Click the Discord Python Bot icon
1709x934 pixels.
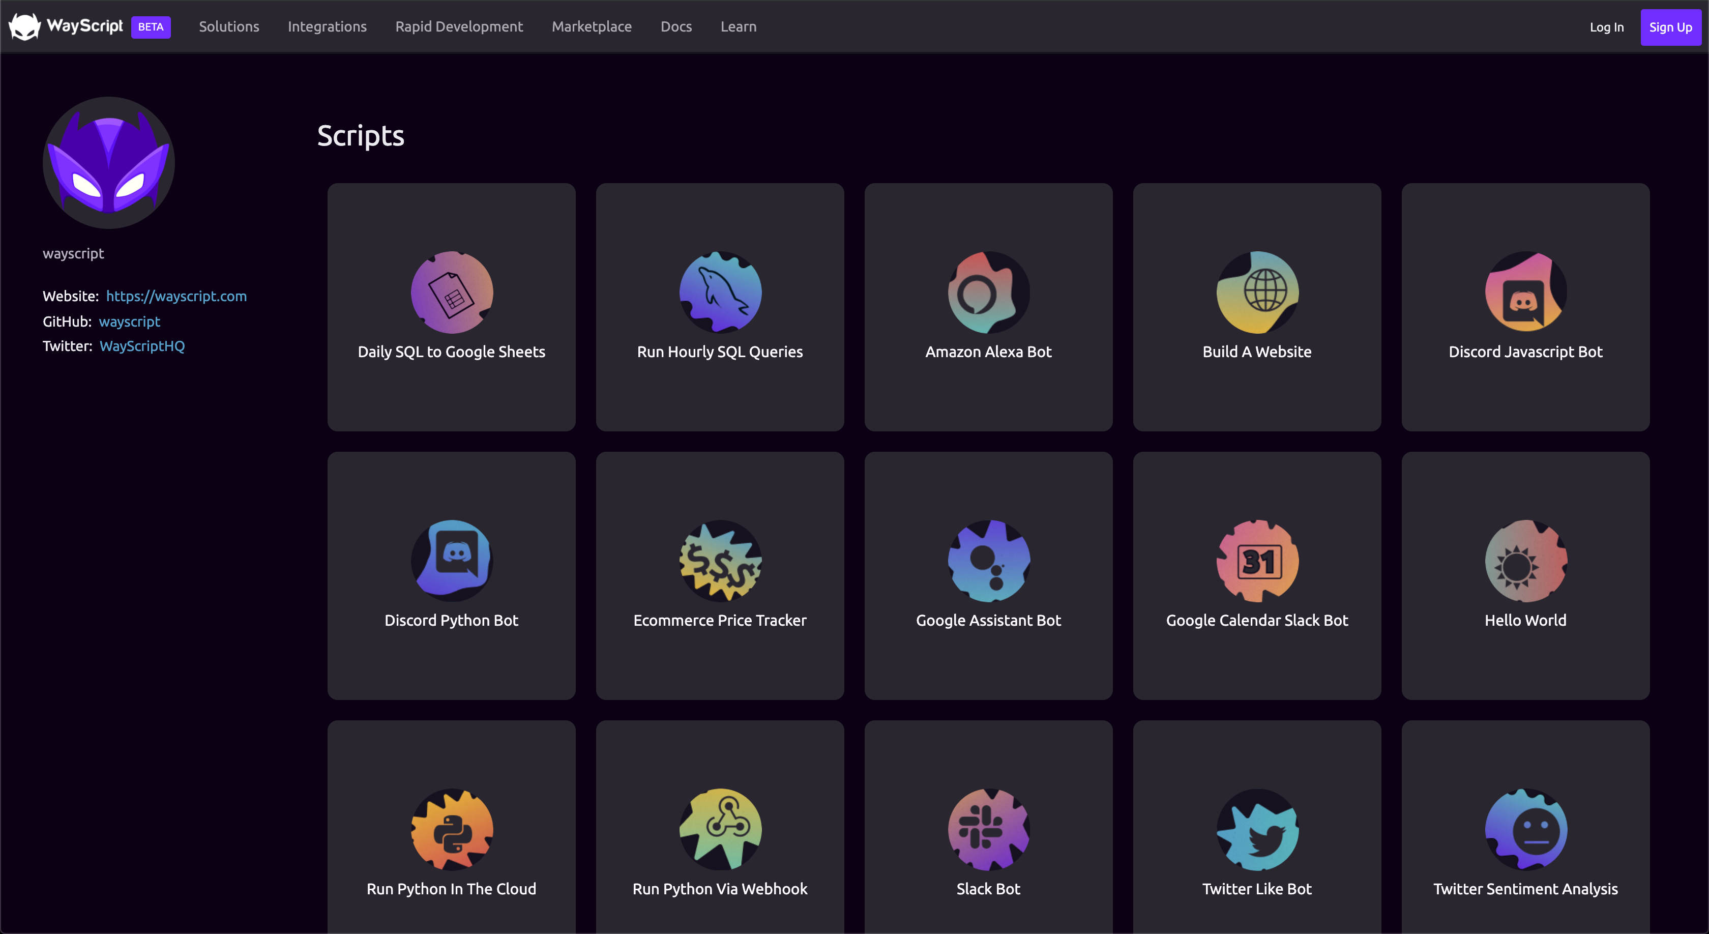[x=452, y=561]
